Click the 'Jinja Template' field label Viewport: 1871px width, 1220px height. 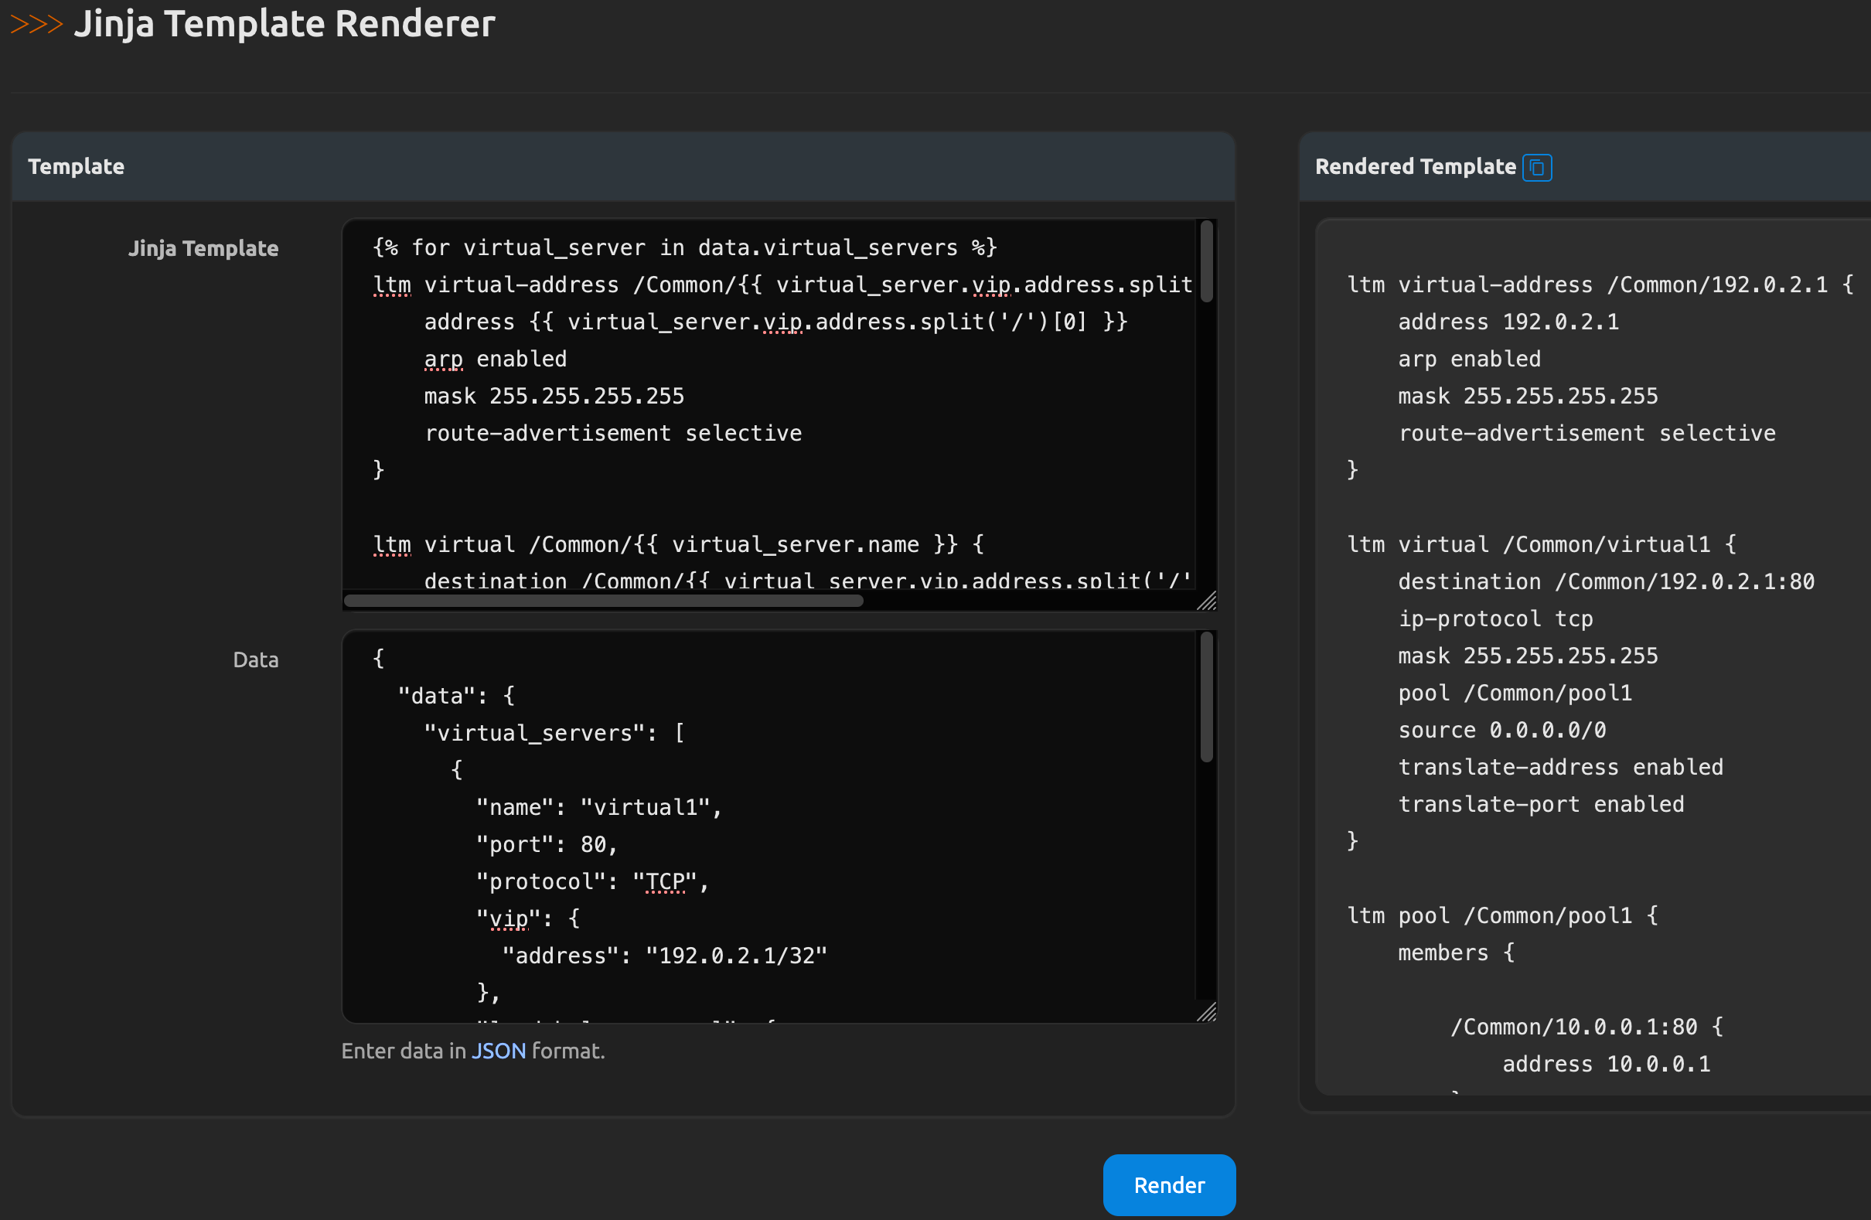pos(203,248)
